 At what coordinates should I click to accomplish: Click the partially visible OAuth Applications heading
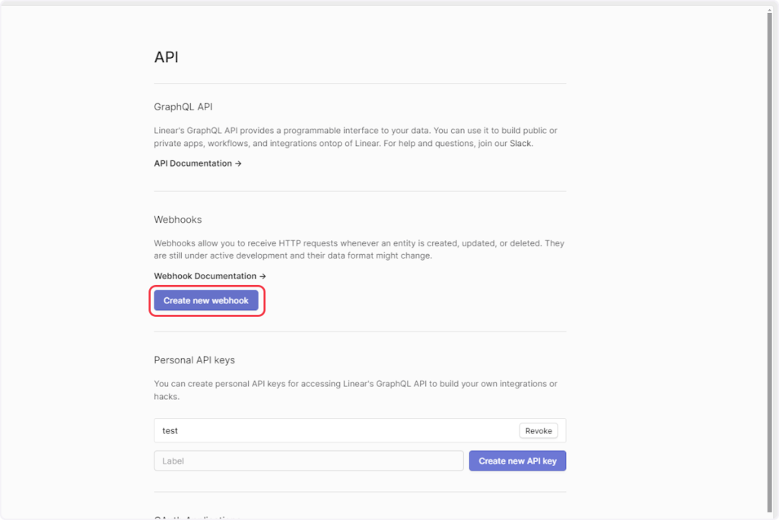(197, 517)
